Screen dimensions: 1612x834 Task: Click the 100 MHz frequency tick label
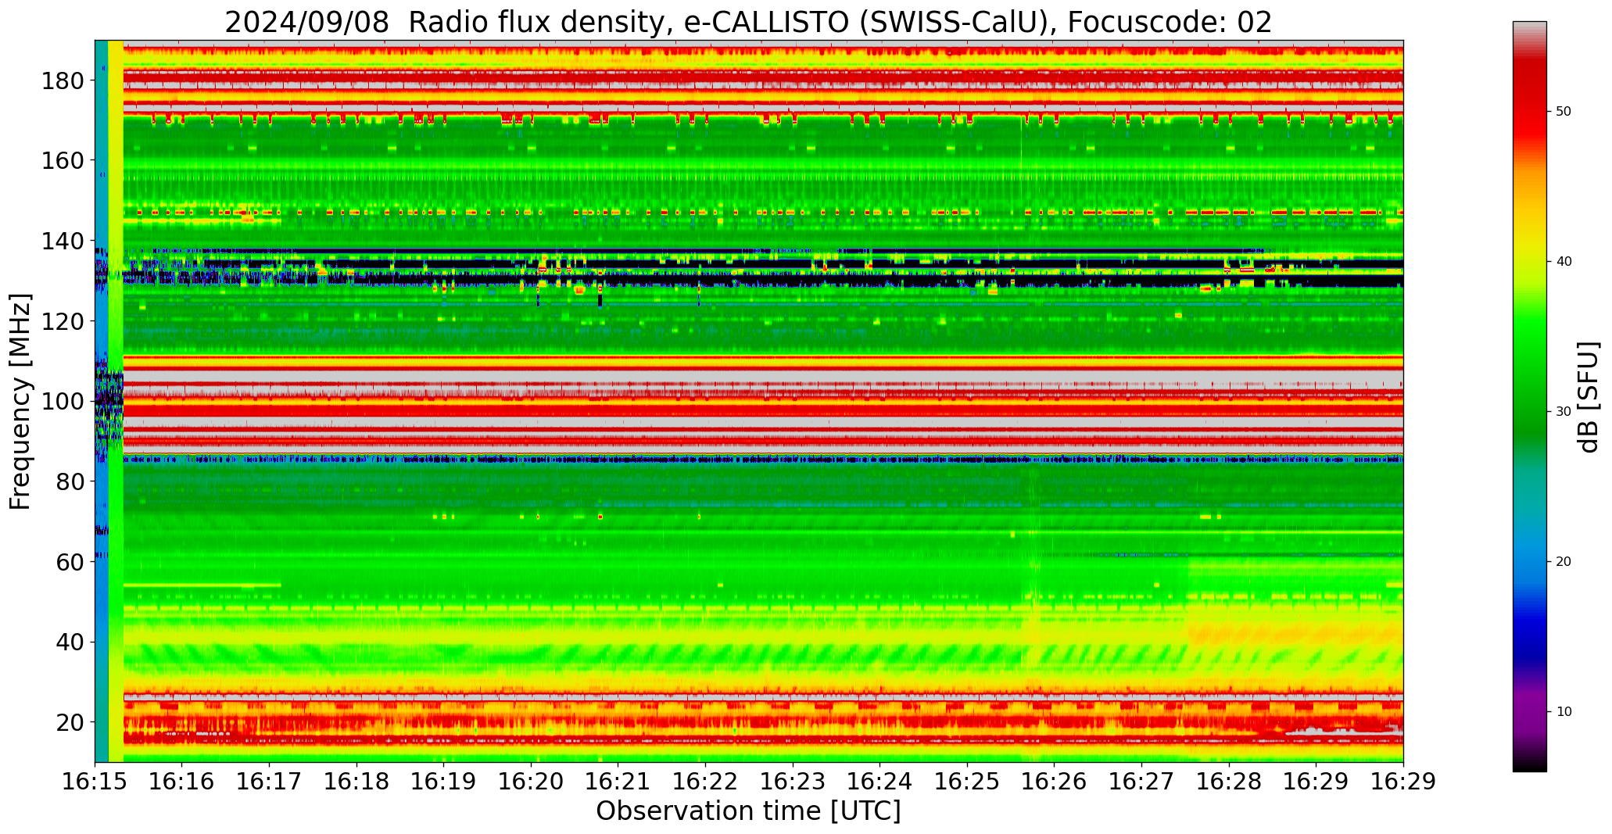click(63, 402)
